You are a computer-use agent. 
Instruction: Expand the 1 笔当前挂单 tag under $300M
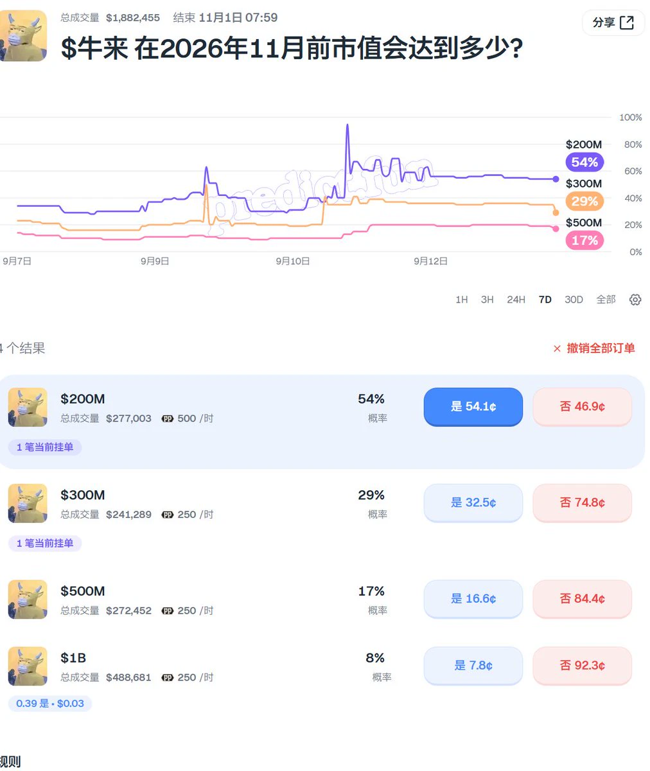tap(45, 544)
